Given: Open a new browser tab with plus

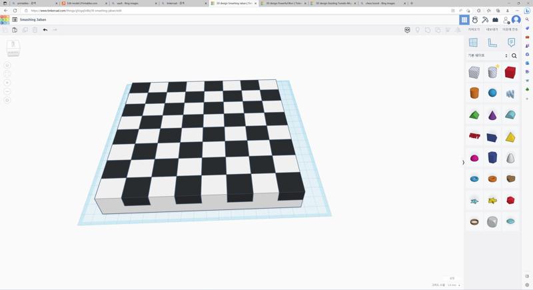Looking at the screenshot, I should [412, 3].
